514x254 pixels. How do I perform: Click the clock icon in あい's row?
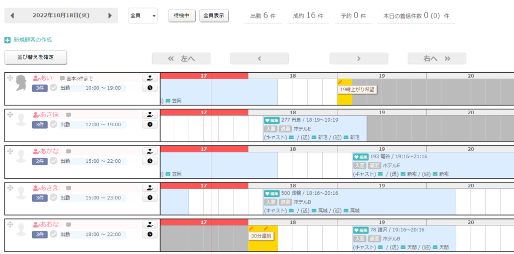[150, 88]
